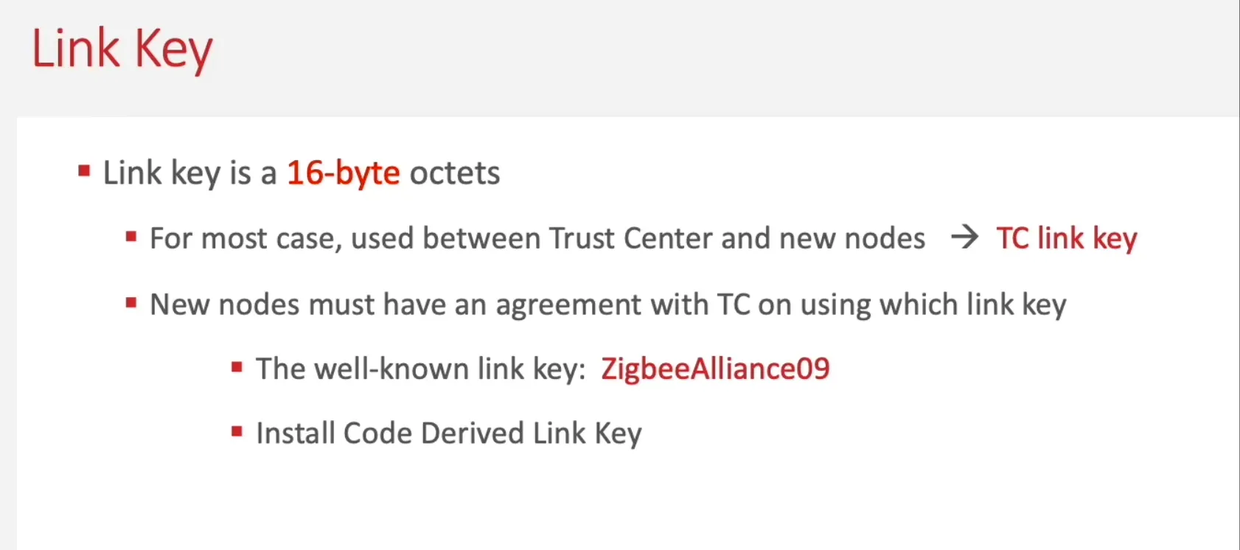Click bullet marker beside "The well-known link key"
The width and height of the screenshot is (1240, 550).
(x=237, y=367)
